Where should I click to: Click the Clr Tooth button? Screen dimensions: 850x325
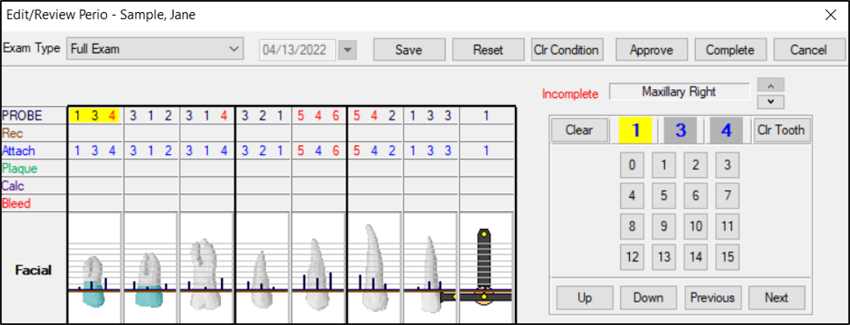pyautogui.click(x=781, y=130)
